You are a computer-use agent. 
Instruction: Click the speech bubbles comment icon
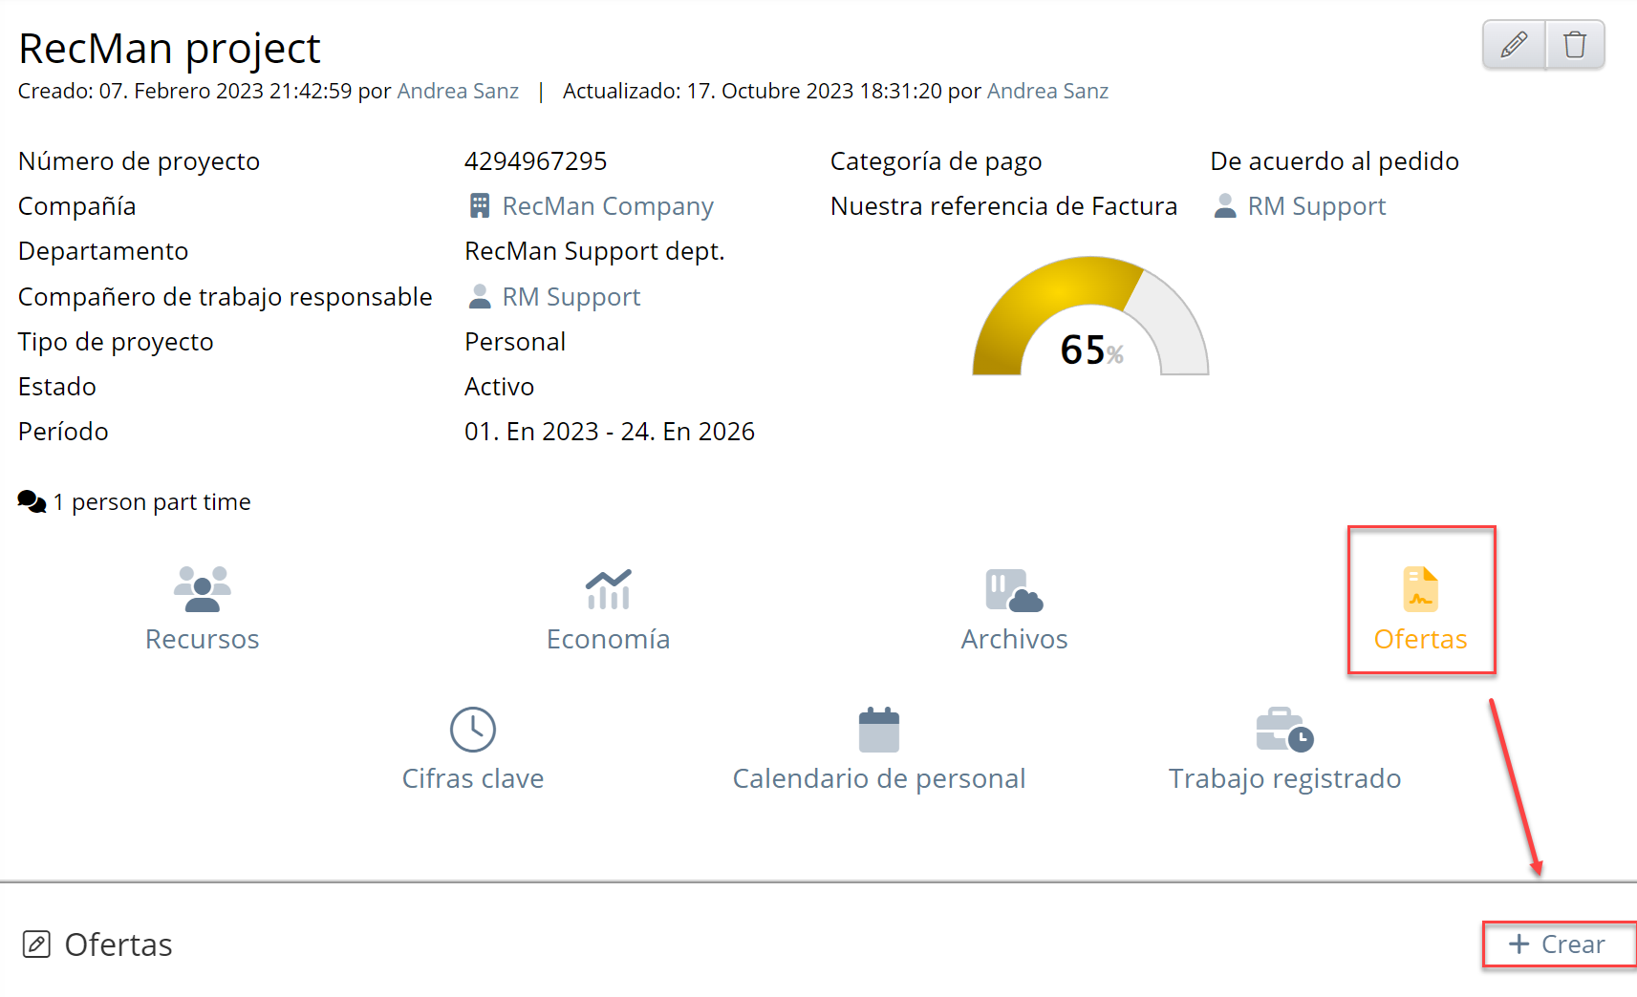pos(32,501)
